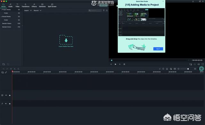Open Sample Videos library
The width and height of the screenshot is (205, 125).
pyautogui.click(x=7, y=24)
